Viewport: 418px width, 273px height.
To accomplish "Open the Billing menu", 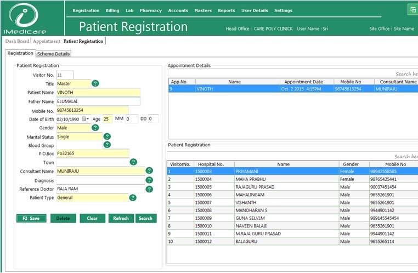I will click(112, 10).
